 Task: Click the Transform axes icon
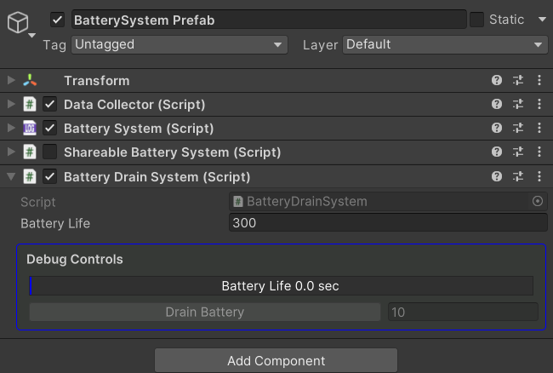tap(30, 80)
